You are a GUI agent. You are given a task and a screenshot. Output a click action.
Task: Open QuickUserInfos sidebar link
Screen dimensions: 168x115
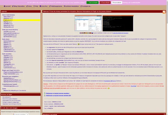pos(10,36)
